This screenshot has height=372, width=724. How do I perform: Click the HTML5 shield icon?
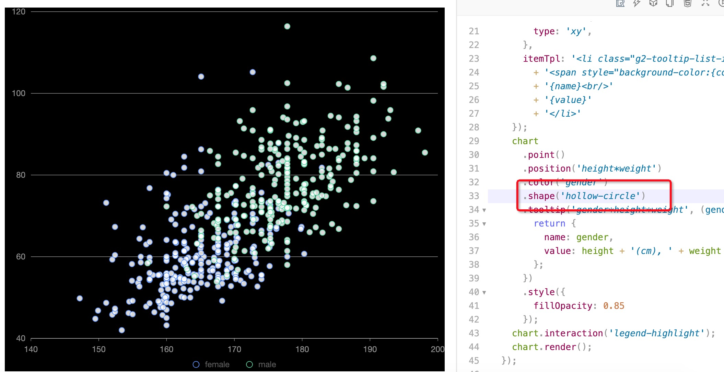click(x=687, y=3)
